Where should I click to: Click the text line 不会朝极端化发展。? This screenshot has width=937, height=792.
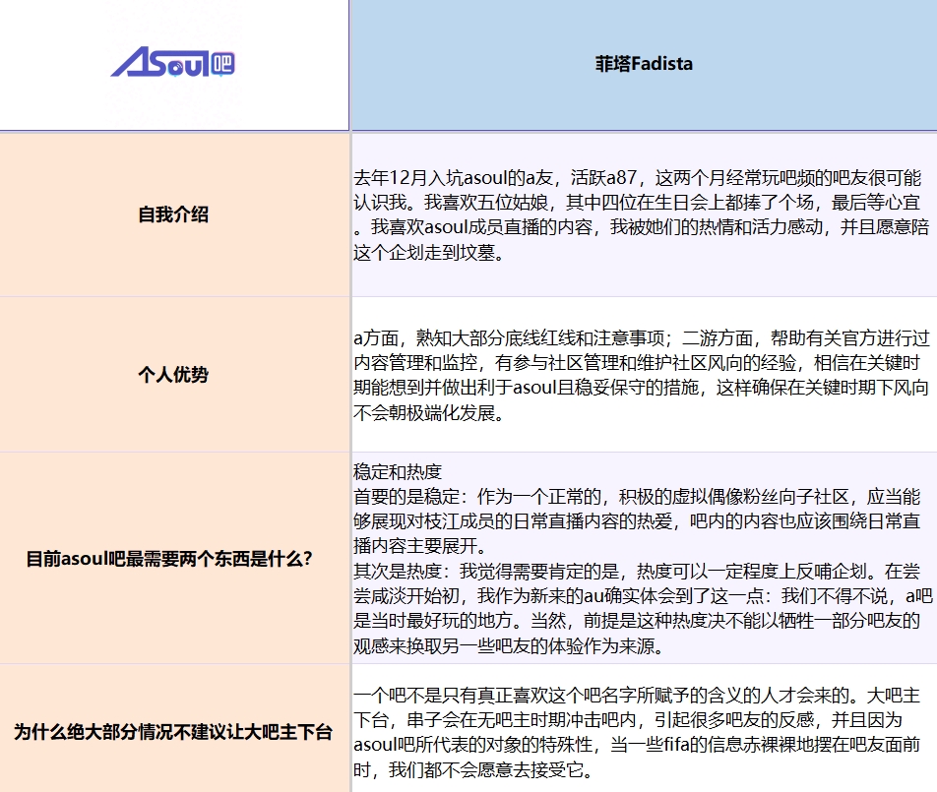point(429,412)
